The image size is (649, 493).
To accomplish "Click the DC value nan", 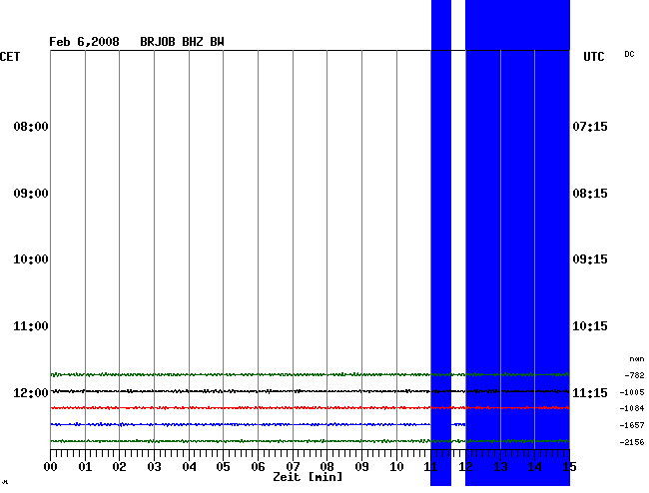I will (637, 359).
